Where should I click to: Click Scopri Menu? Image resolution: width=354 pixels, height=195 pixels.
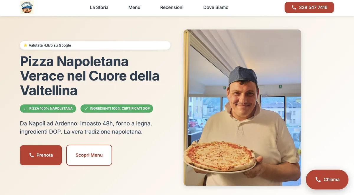coord(89,155)
